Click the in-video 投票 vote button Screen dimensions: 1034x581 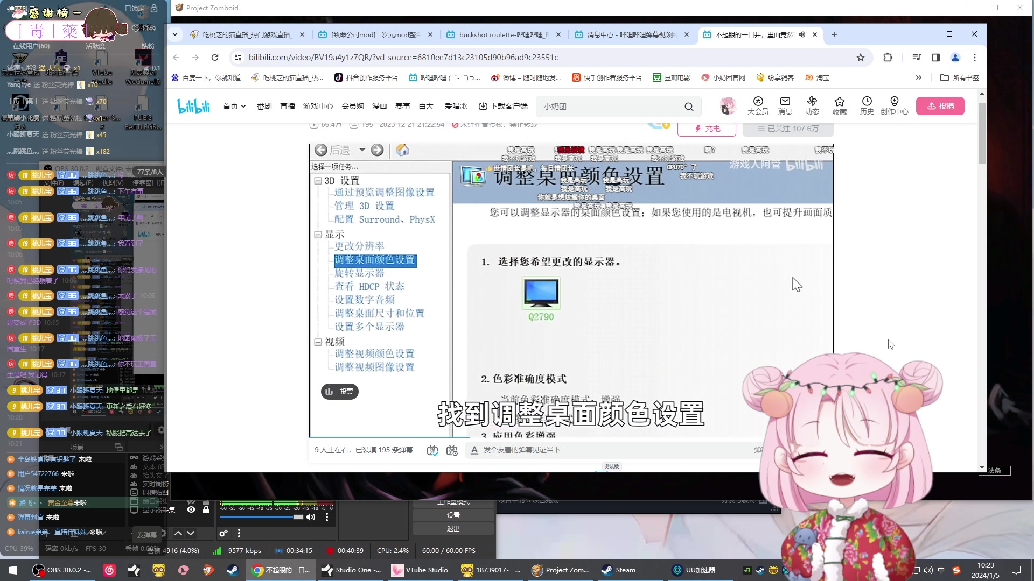pos(340,392)
